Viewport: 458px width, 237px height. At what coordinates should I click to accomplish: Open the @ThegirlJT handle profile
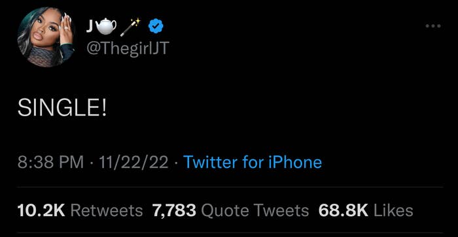tap(128, 48)
